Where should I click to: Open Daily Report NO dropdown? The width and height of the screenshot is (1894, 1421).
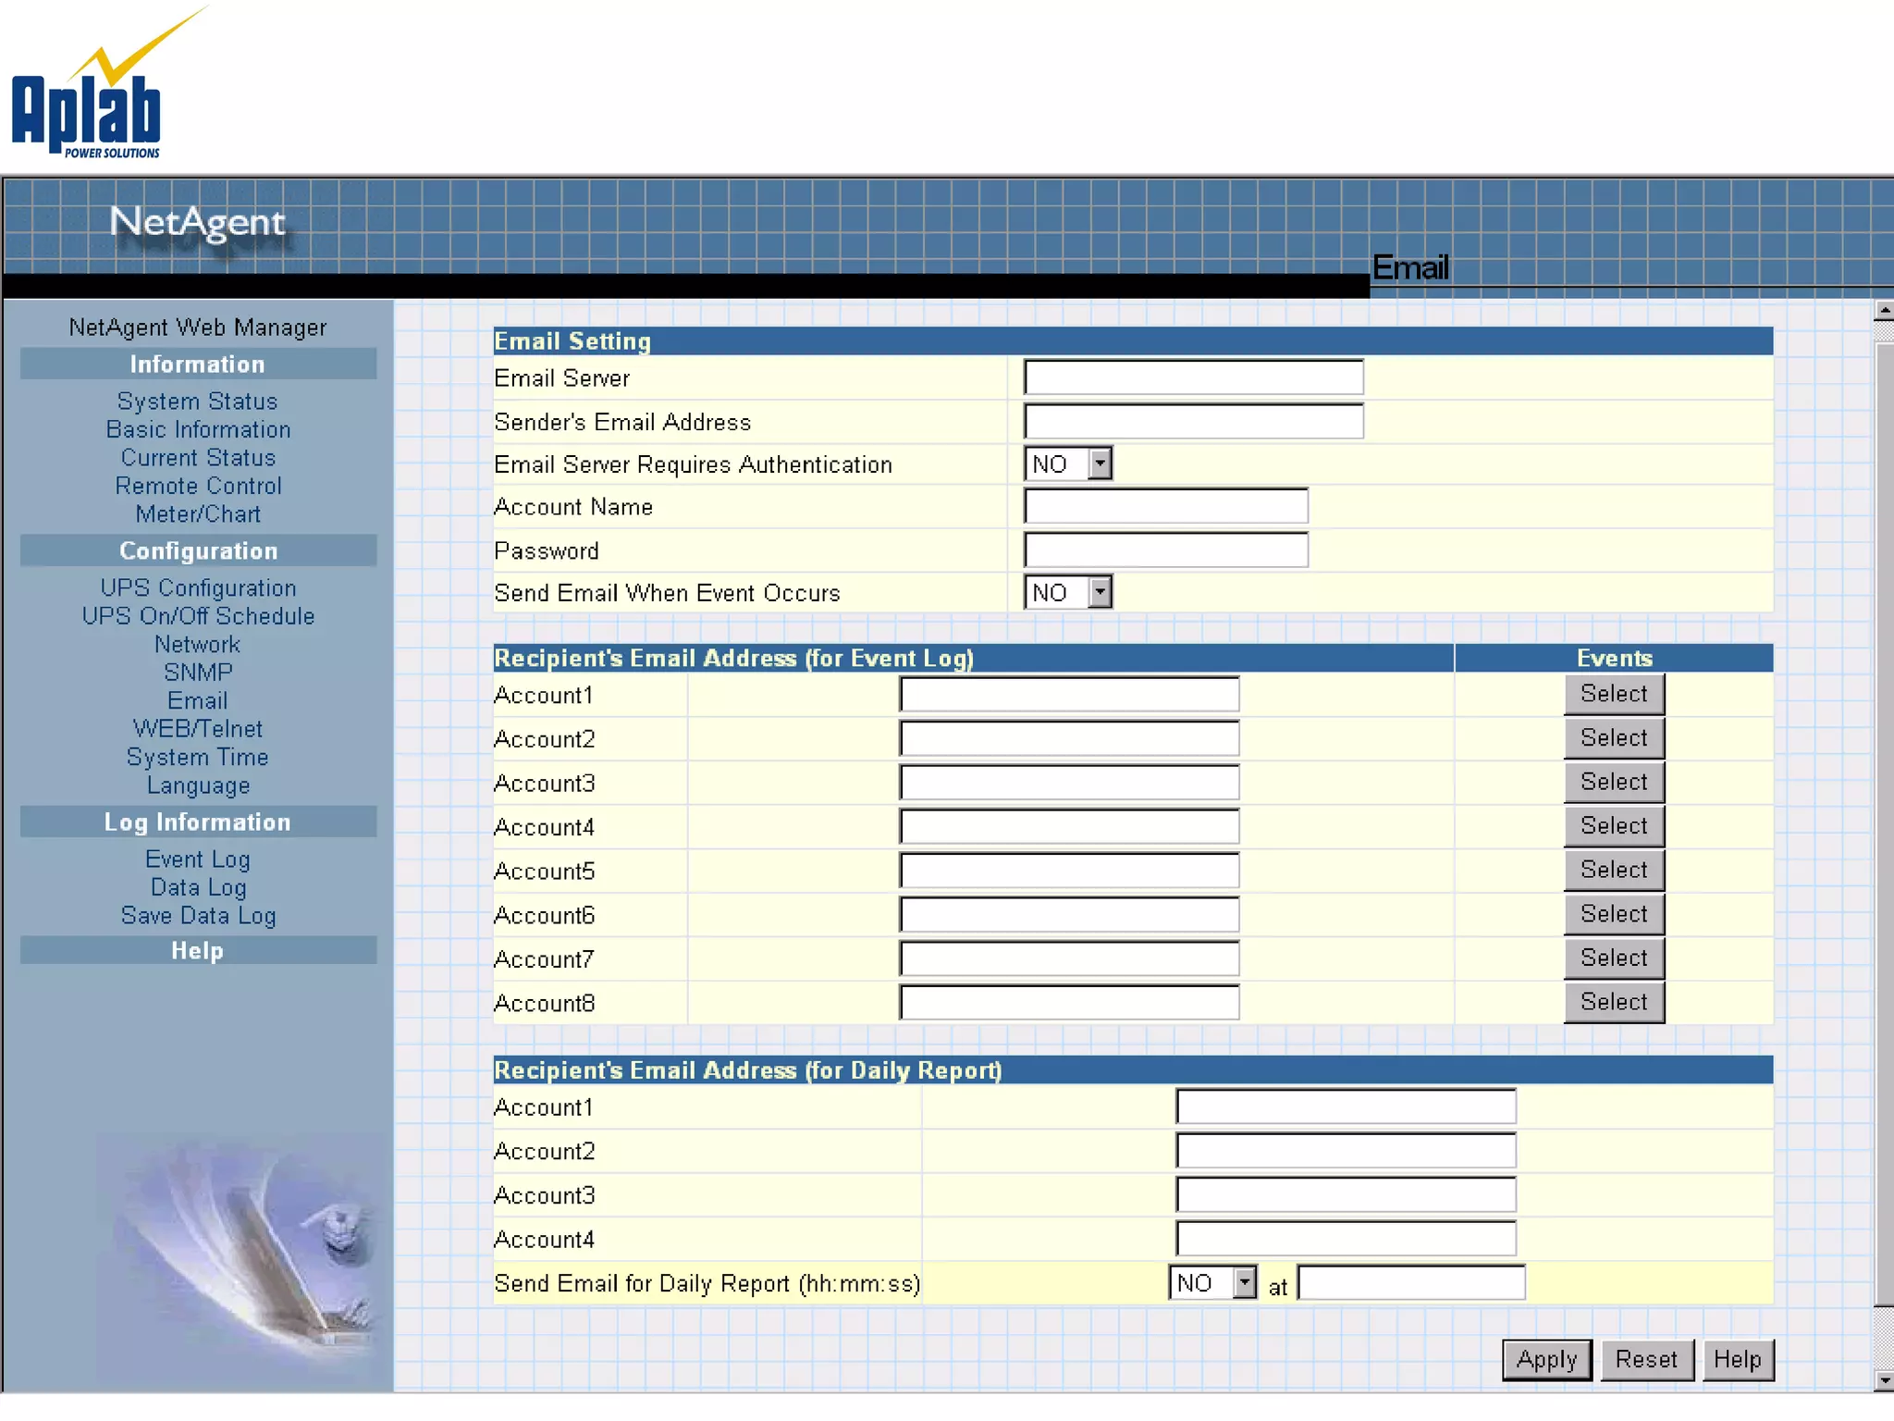(x=1245, y=1283)
